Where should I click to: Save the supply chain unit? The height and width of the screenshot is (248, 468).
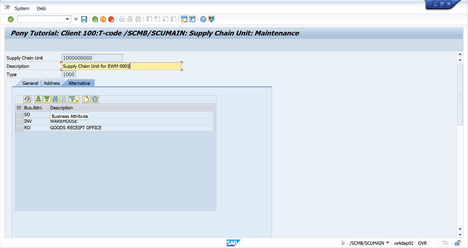[84, 19]
